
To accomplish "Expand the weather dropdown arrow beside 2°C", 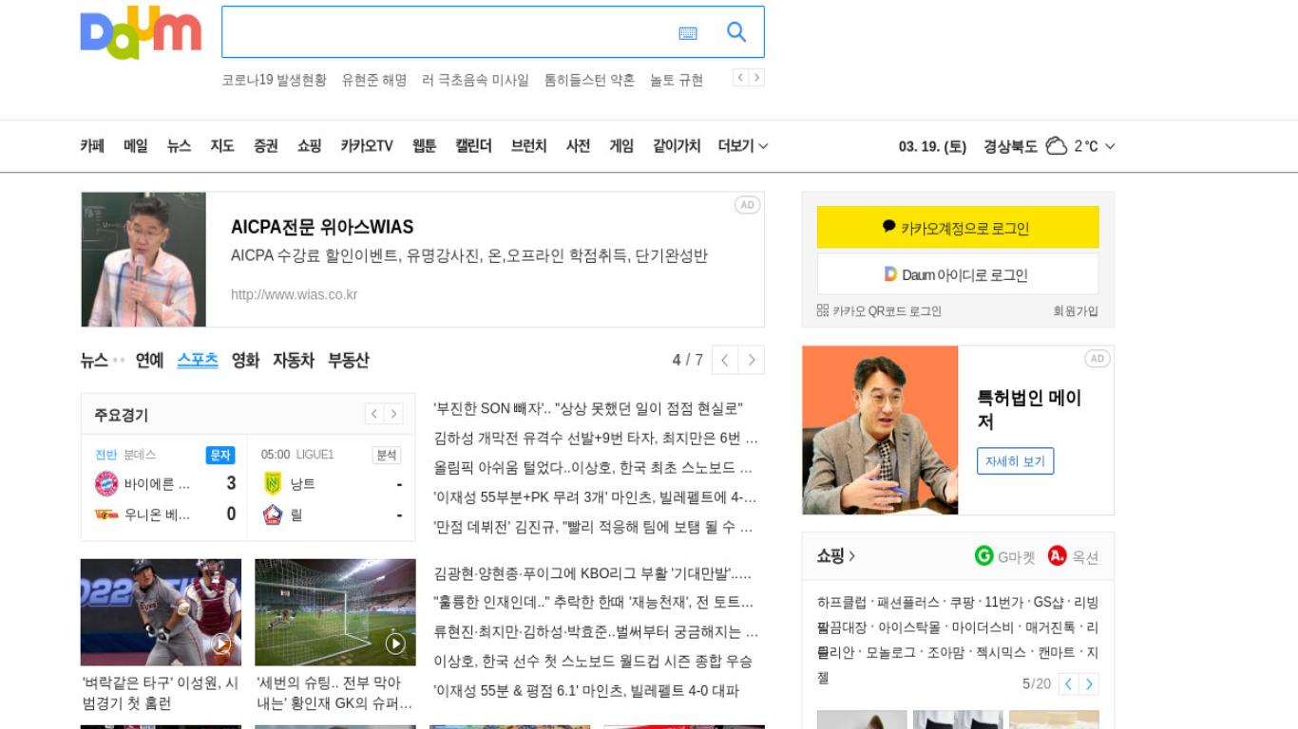I will (x=1110, y=146).
